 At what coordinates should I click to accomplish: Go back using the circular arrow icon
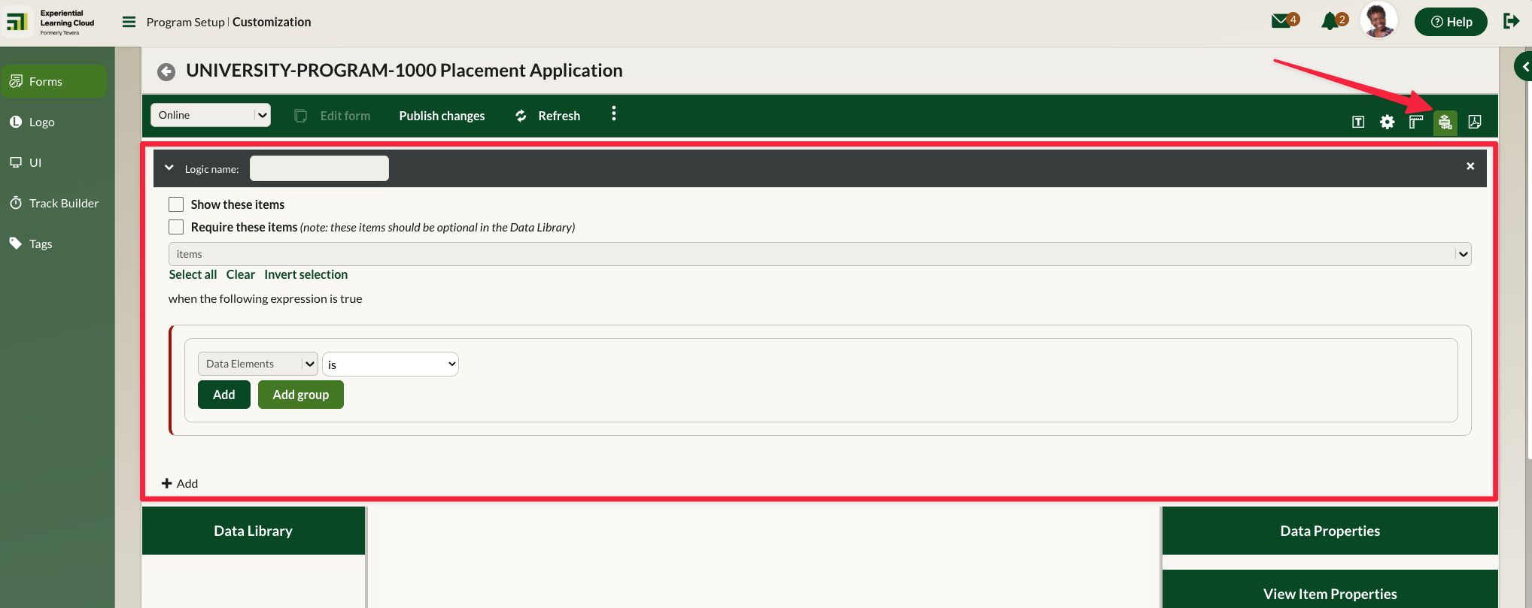[x=166, y=71]
